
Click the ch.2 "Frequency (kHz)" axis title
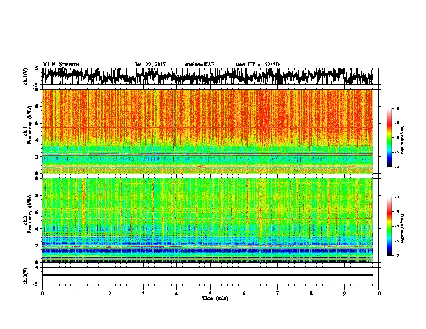pyautogui.click(x=30, y=214)
